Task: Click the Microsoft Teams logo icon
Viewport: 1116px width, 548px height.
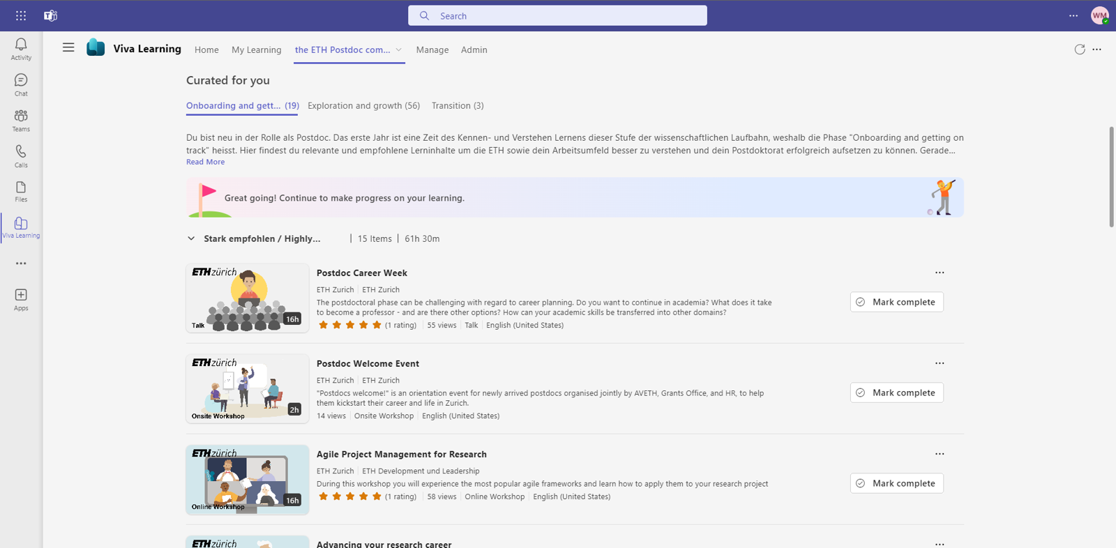Action: click(50, 15)
